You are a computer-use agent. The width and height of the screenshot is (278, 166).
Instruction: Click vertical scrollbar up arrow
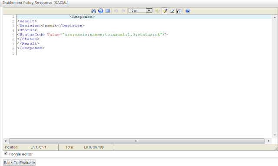coord(275,17)
